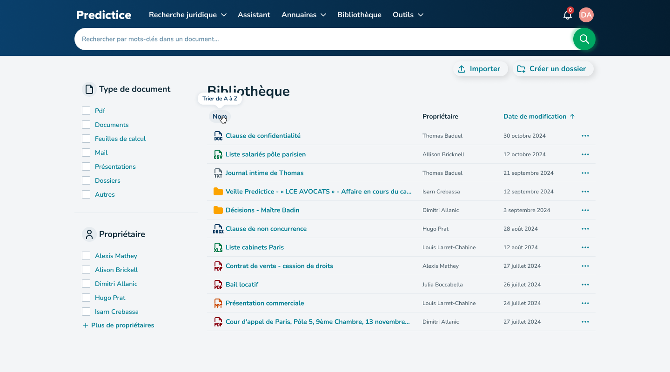The width and height of the screenshot is (670, 372).
Task: Open more options for Liste salariés pôle parisien
Action: pyautogui.click(x=585, y=154)
